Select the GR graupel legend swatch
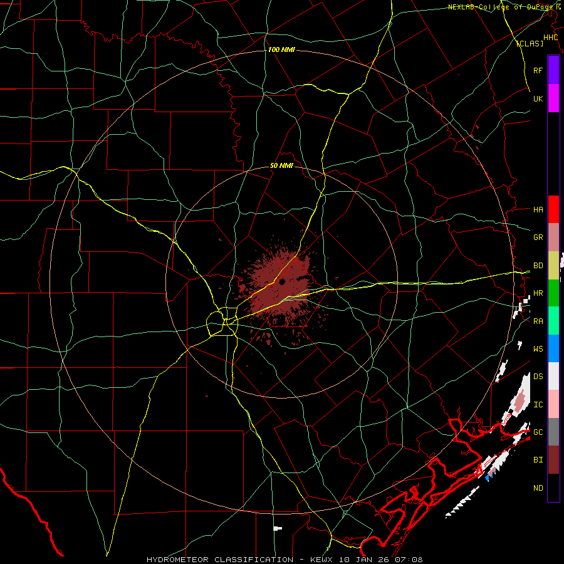The width and height of the screenshot is (564, 564). [x=553, y=238]
